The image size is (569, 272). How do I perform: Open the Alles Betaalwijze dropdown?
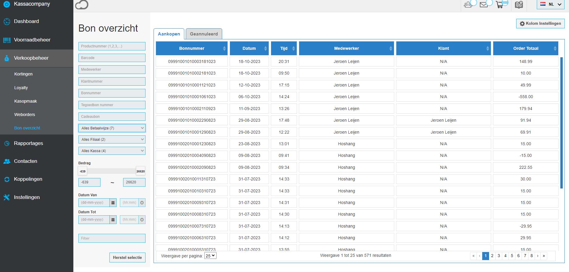tap(112, 128)
